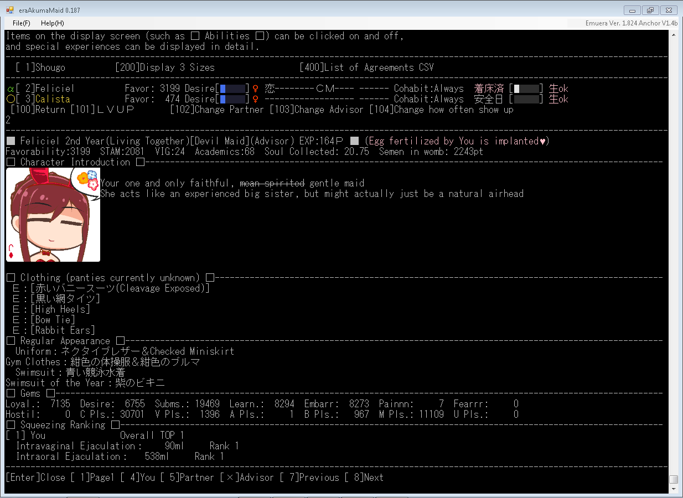Toggle the Character Introduction section checkbox

click(x=11, y=162)
